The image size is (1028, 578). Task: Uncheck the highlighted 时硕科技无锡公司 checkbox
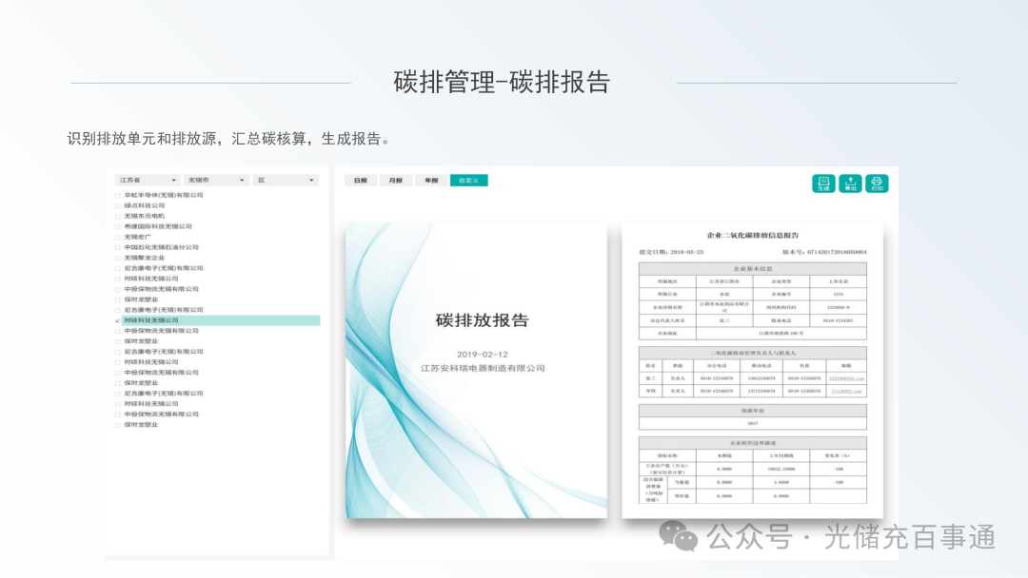click(x=117, y=320)
